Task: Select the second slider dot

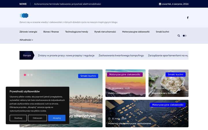Action: [x=28, y=75]
